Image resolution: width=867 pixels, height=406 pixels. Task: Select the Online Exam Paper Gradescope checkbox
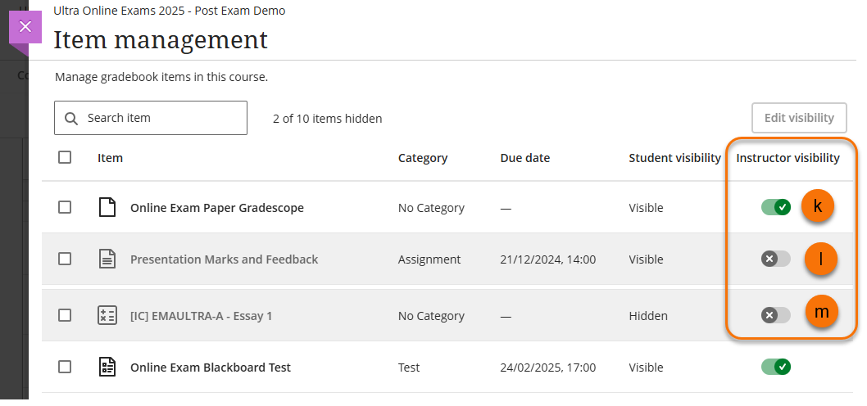[x=65, y=208]
